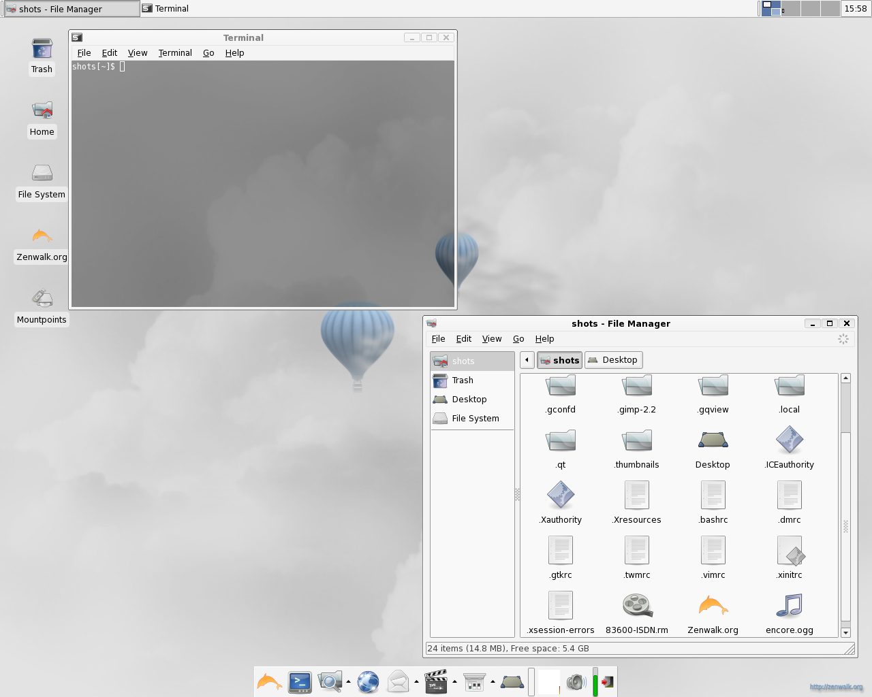Open the Terminal window's Go menu
This screenshot has width=872, height=697.
(208, 53)
